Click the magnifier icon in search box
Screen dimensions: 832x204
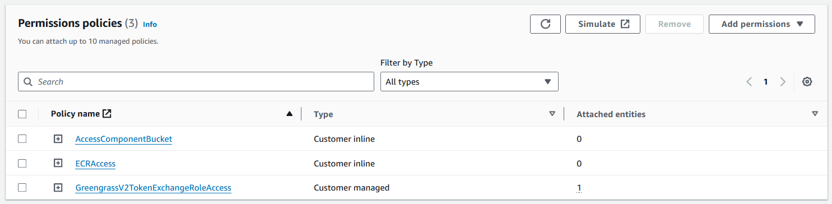pos(28,82)
